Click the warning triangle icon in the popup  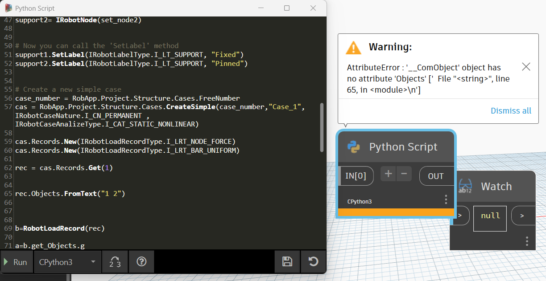pyautogui.click(x=354, y=48)
